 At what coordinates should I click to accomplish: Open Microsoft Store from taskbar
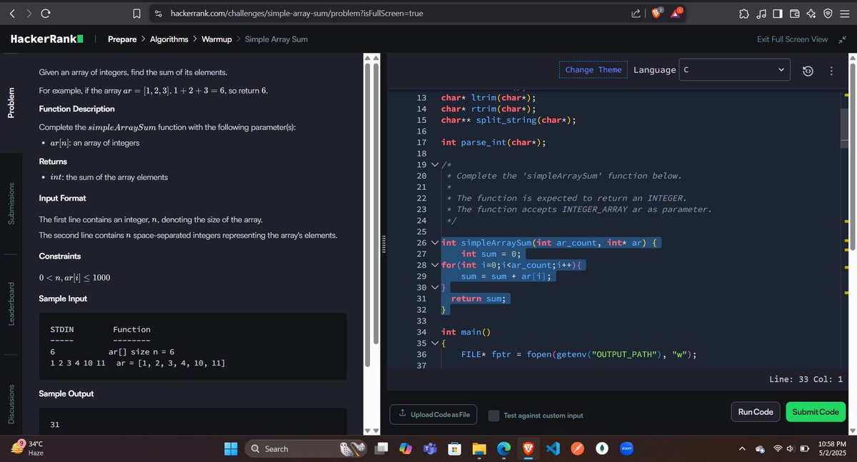[455, 448]
